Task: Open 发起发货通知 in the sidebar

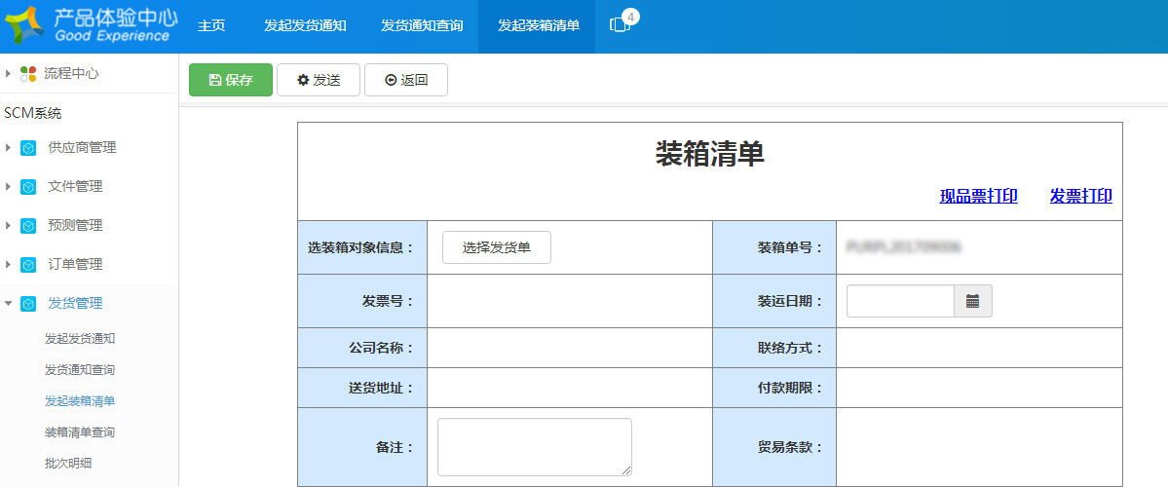Action: click(80, 338)
